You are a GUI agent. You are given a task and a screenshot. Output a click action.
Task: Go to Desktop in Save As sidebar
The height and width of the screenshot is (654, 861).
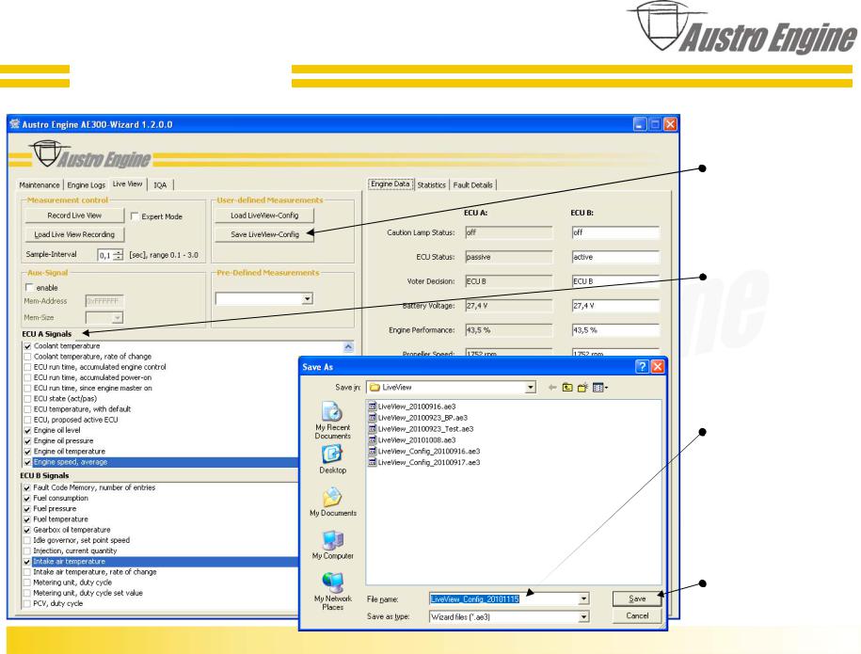pyautogui.click(x=332, y=459)
